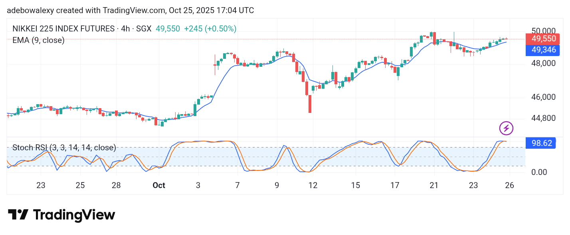Click the 21 date label on time axis
The width and height of the screenshot is (570, 235).
434,185
